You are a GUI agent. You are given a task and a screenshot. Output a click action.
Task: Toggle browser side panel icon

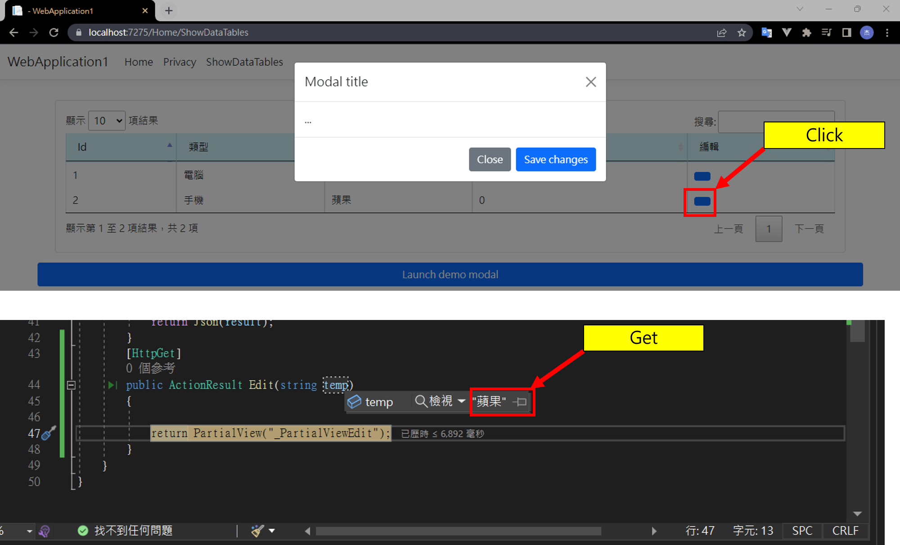(846, 32)
